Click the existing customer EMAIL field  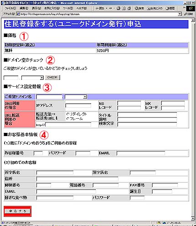click(x=141, y=153)
